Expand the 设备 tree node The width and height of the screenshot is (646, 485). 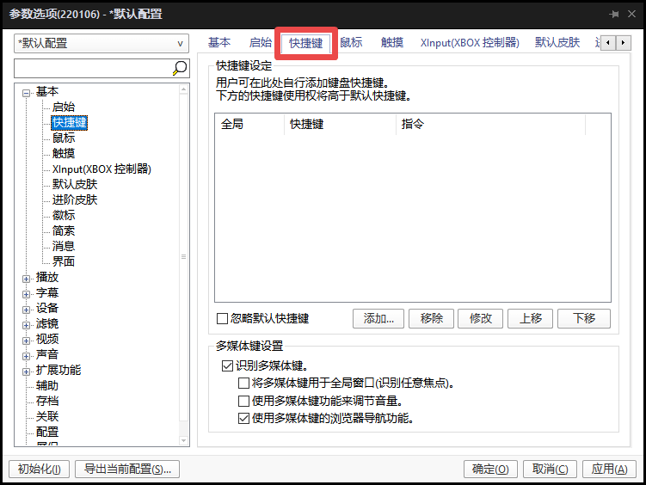pyautogui.click(x=26, y=310)
